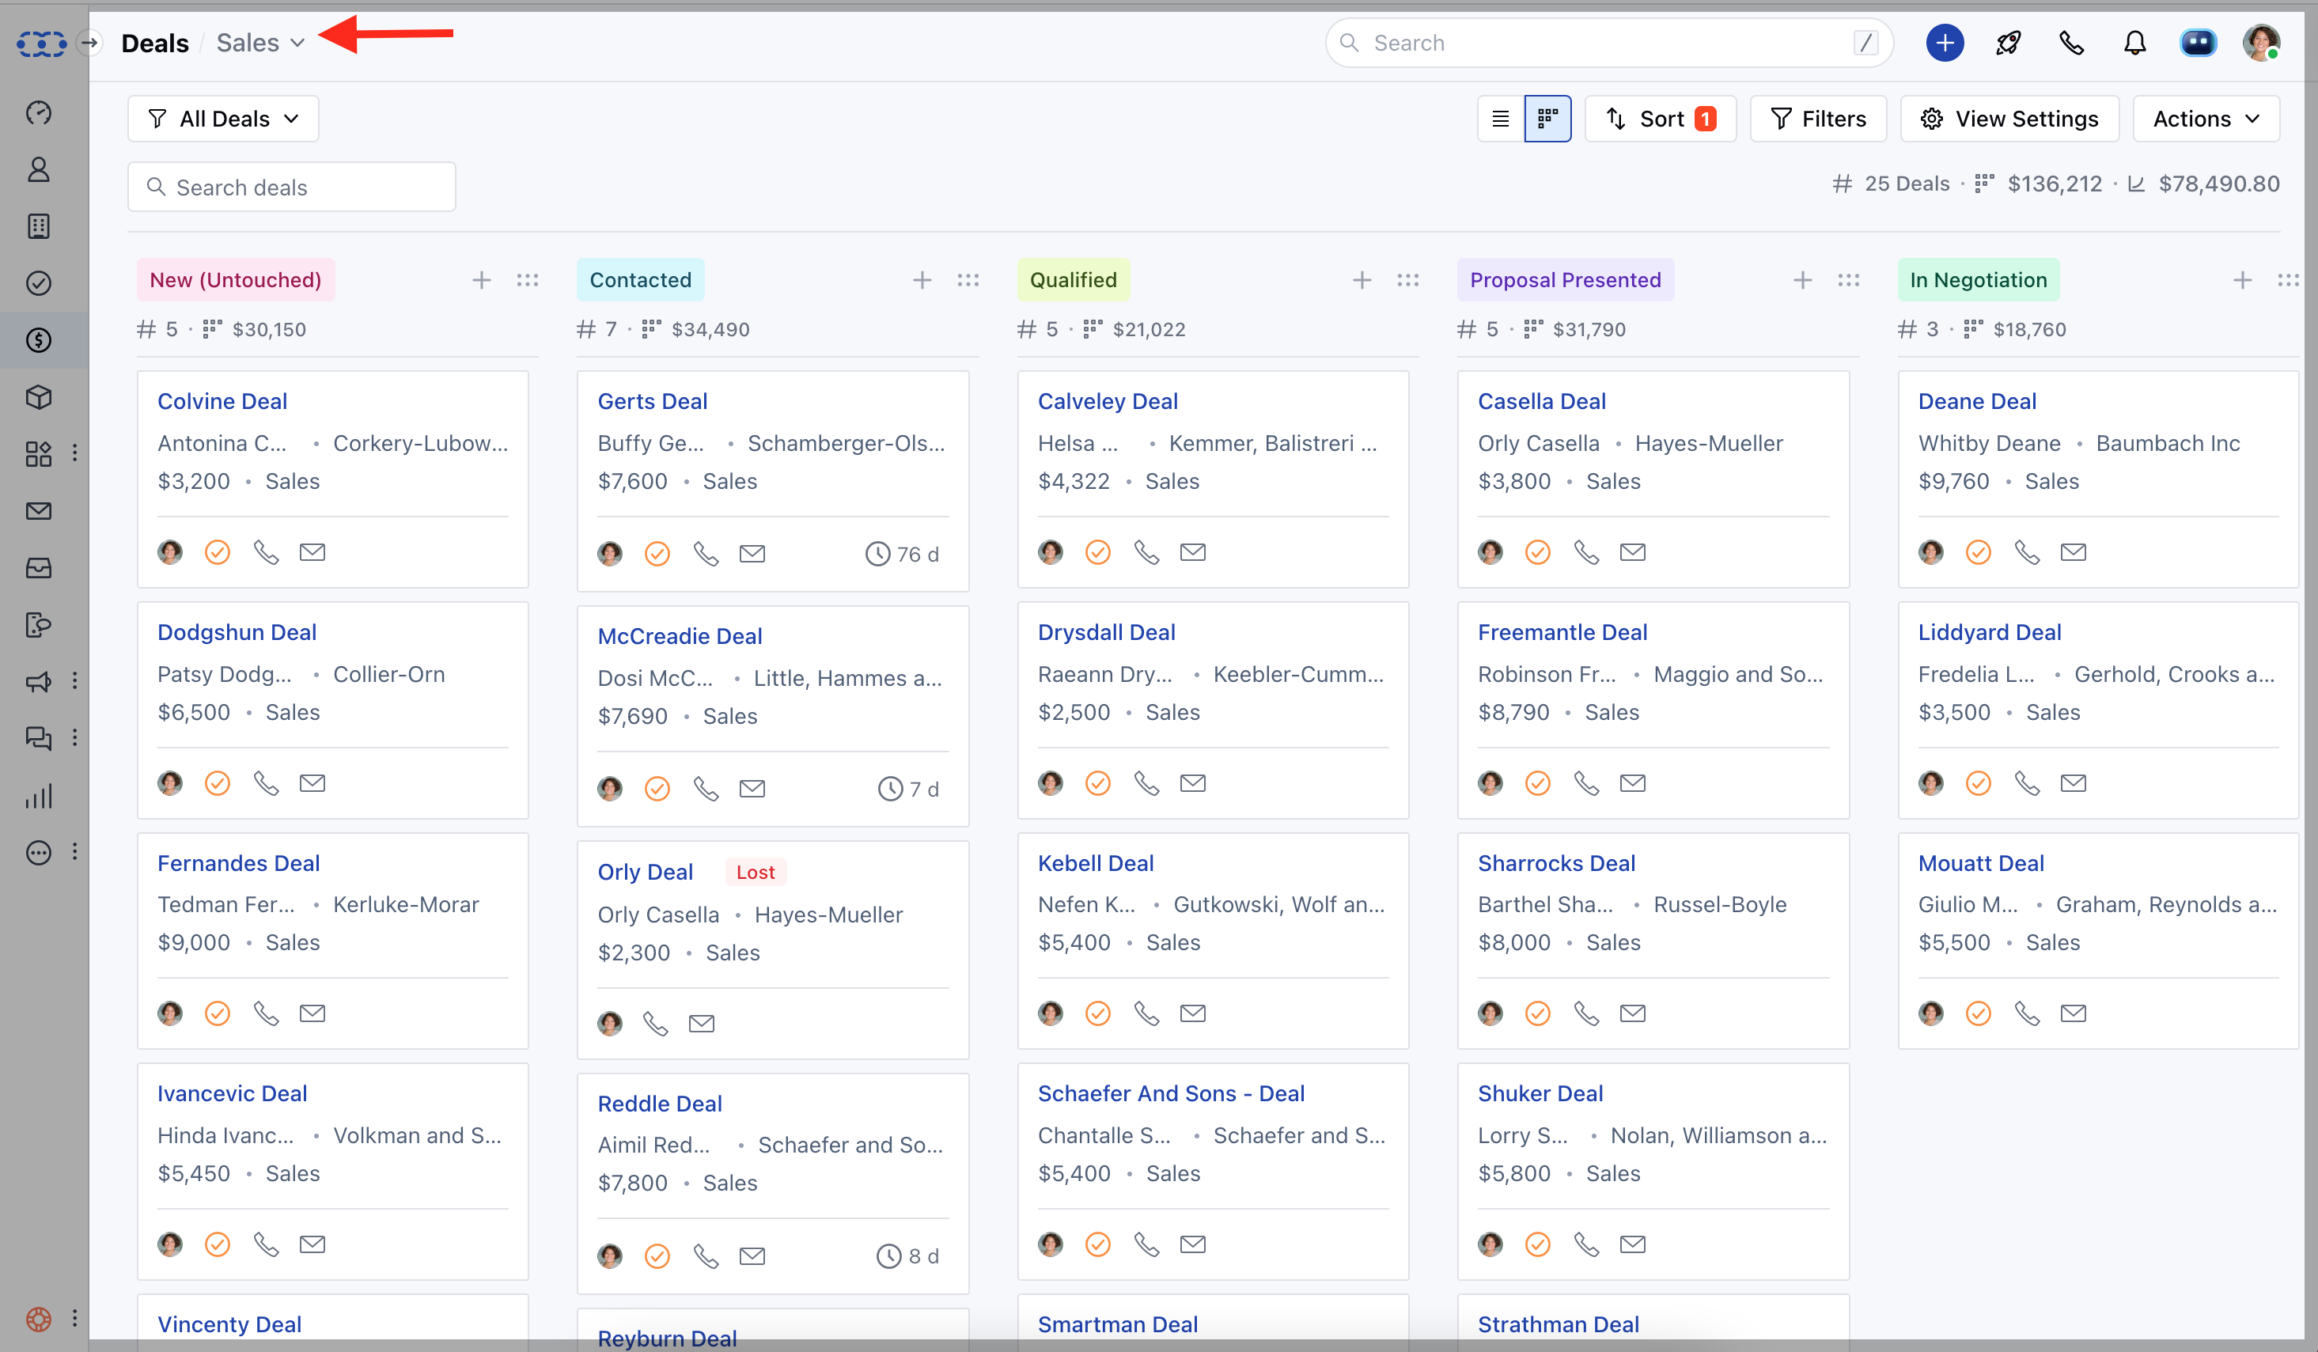
Task: Open View Settings
Action: pyautogui.click(x=2009, y=119)
